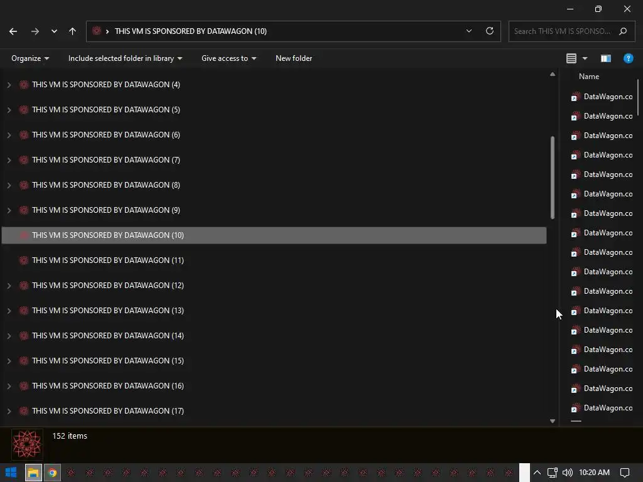The height and width of the screenshot is (482, 643).
Task: Select THIS VM IS SPONSORED BY DATAWAGON (9) label
Action: tap(105, 210)
